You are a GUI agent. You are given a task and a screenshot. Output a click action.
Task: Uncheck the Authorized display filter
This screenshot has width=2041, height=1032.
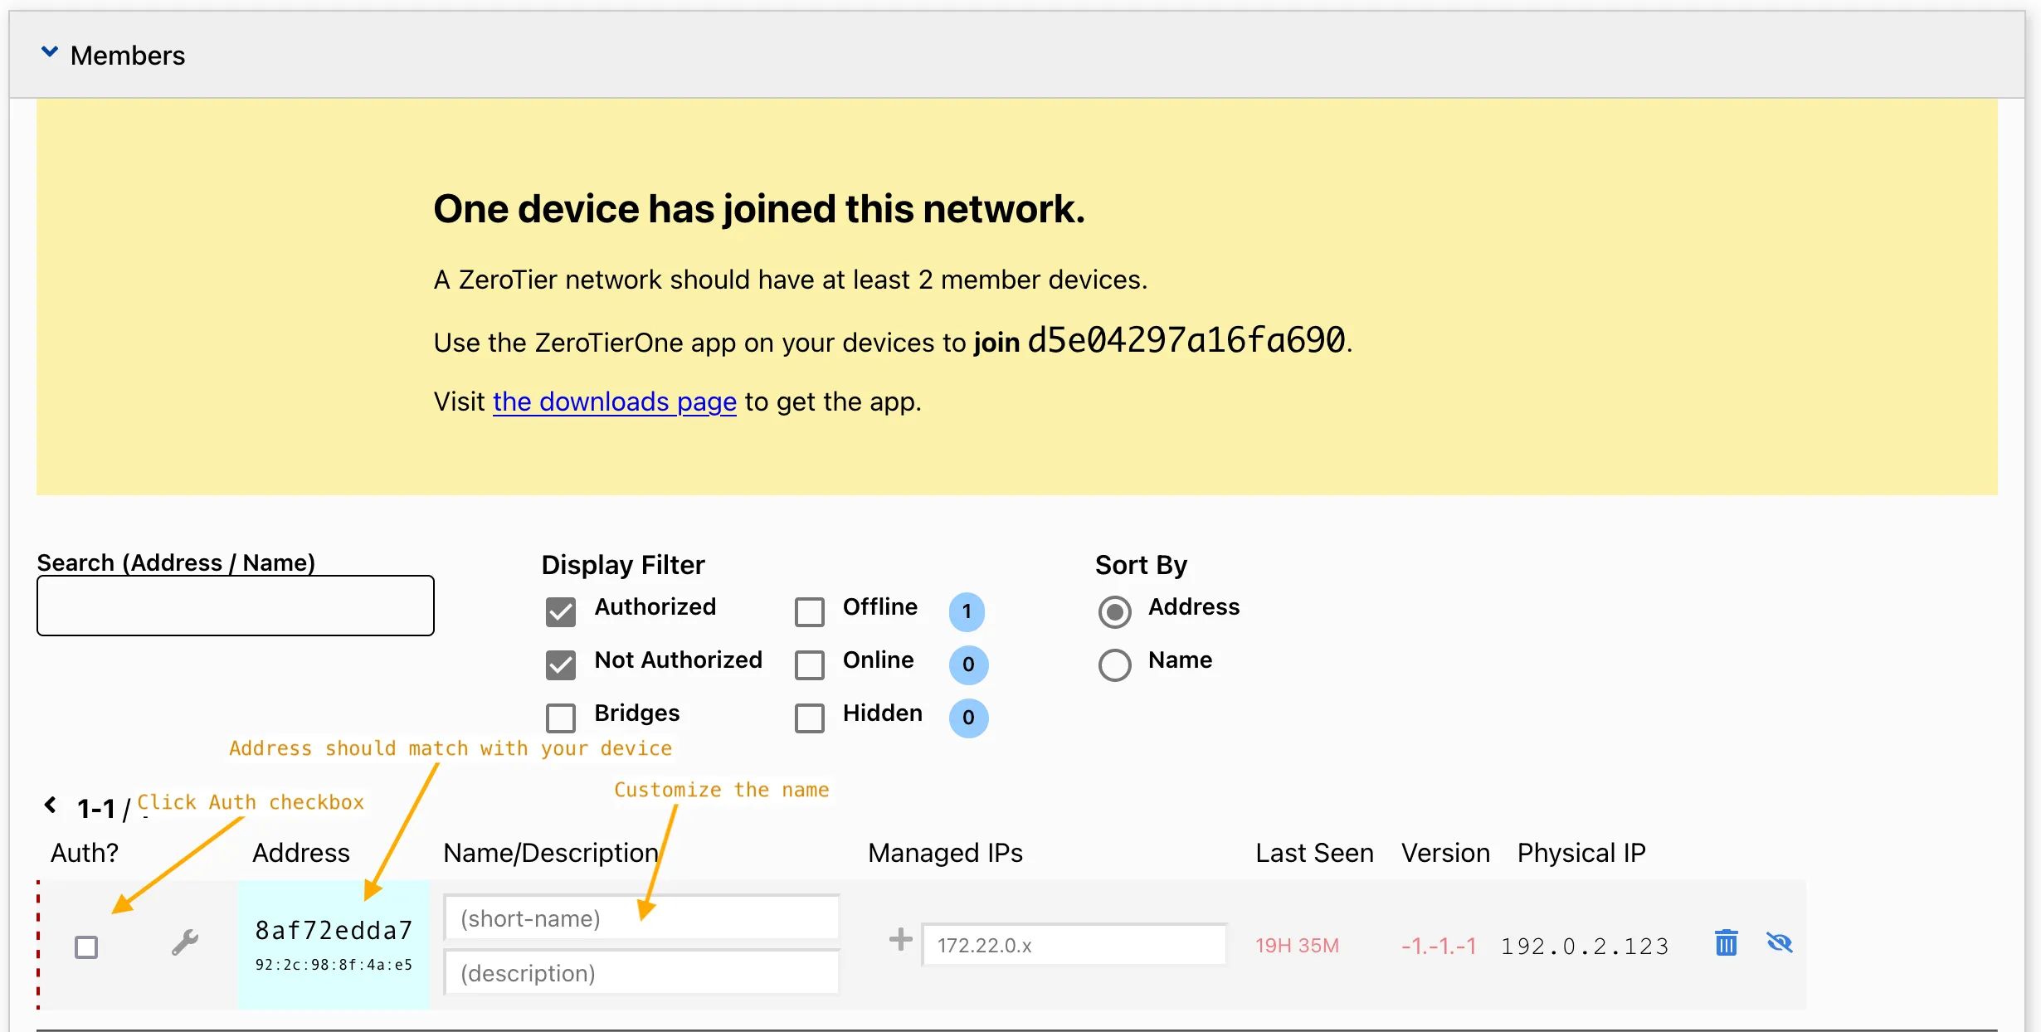click(561, 611)
